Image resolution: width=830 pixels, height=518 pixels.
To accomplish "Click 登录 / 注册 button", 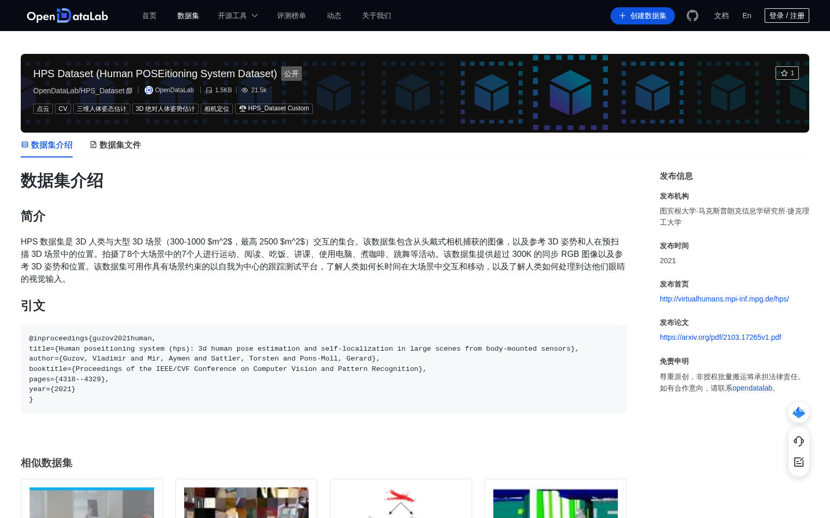I will 787,16.
